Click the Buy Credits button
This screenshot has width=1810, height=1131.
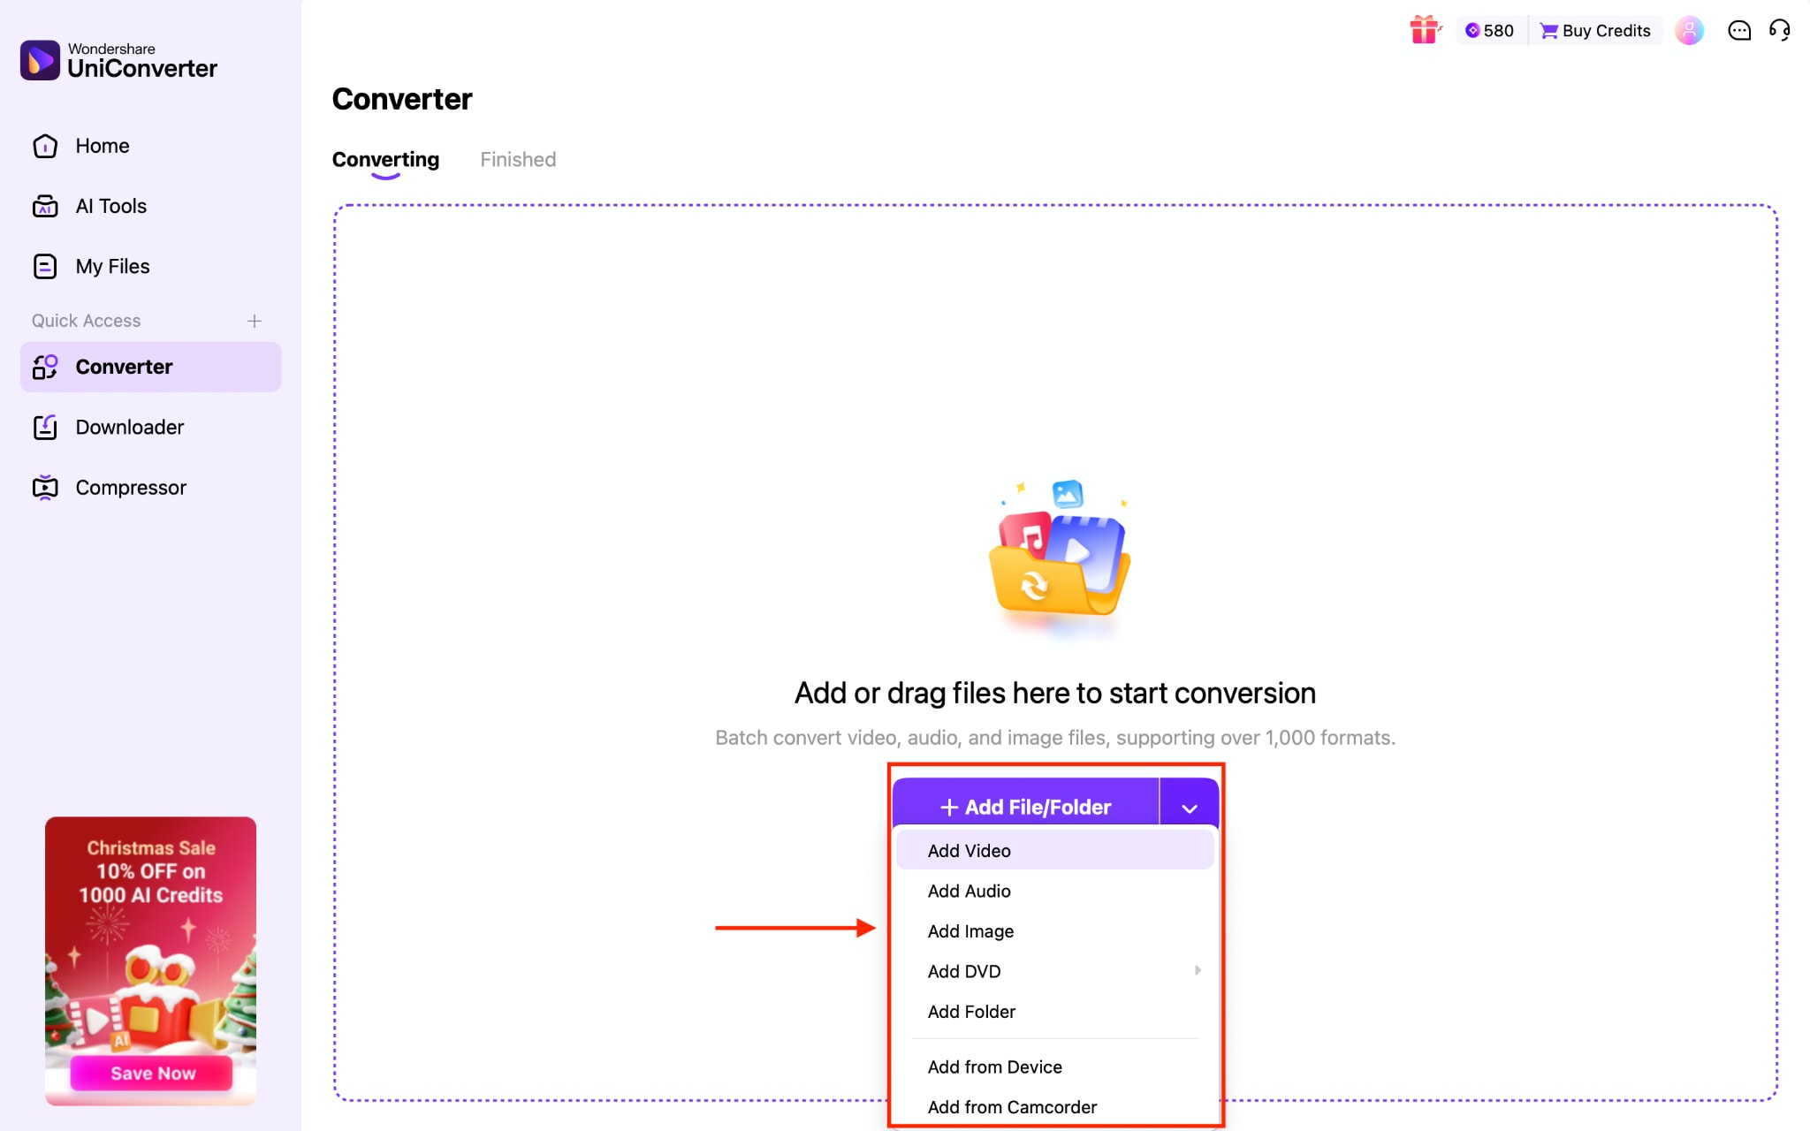point(1595,29)
